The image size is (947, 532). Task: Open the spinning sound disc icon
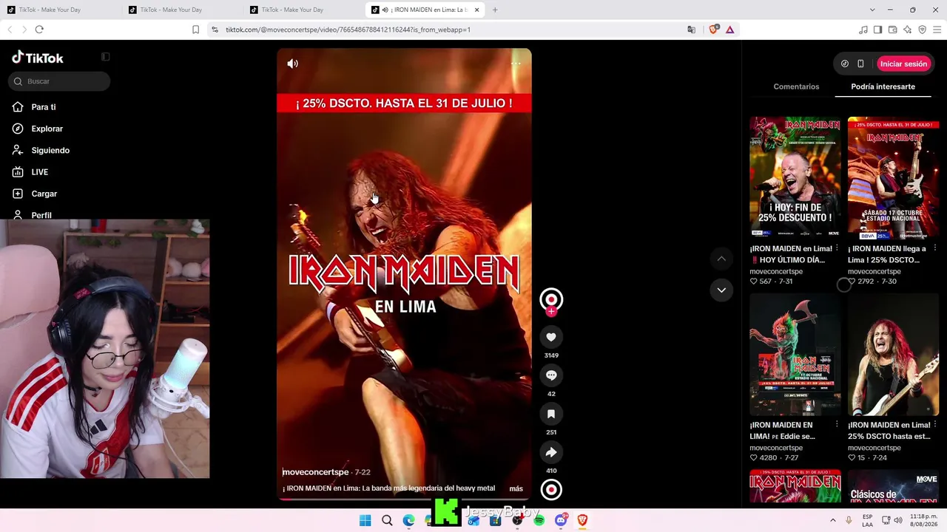(x=551, y=489)
